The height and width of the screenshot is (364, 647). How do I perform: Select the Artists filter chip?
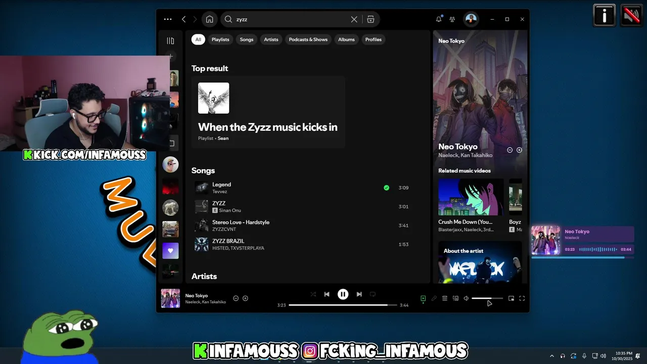tap(271, 39)
